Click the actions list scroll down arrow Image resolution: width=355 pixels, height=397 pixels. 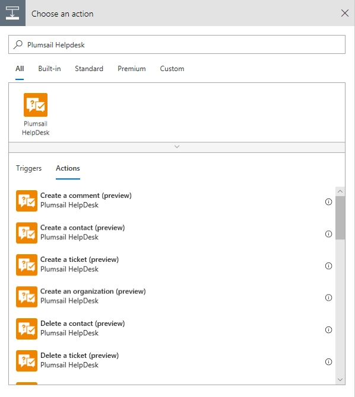[x=340, y=380]
